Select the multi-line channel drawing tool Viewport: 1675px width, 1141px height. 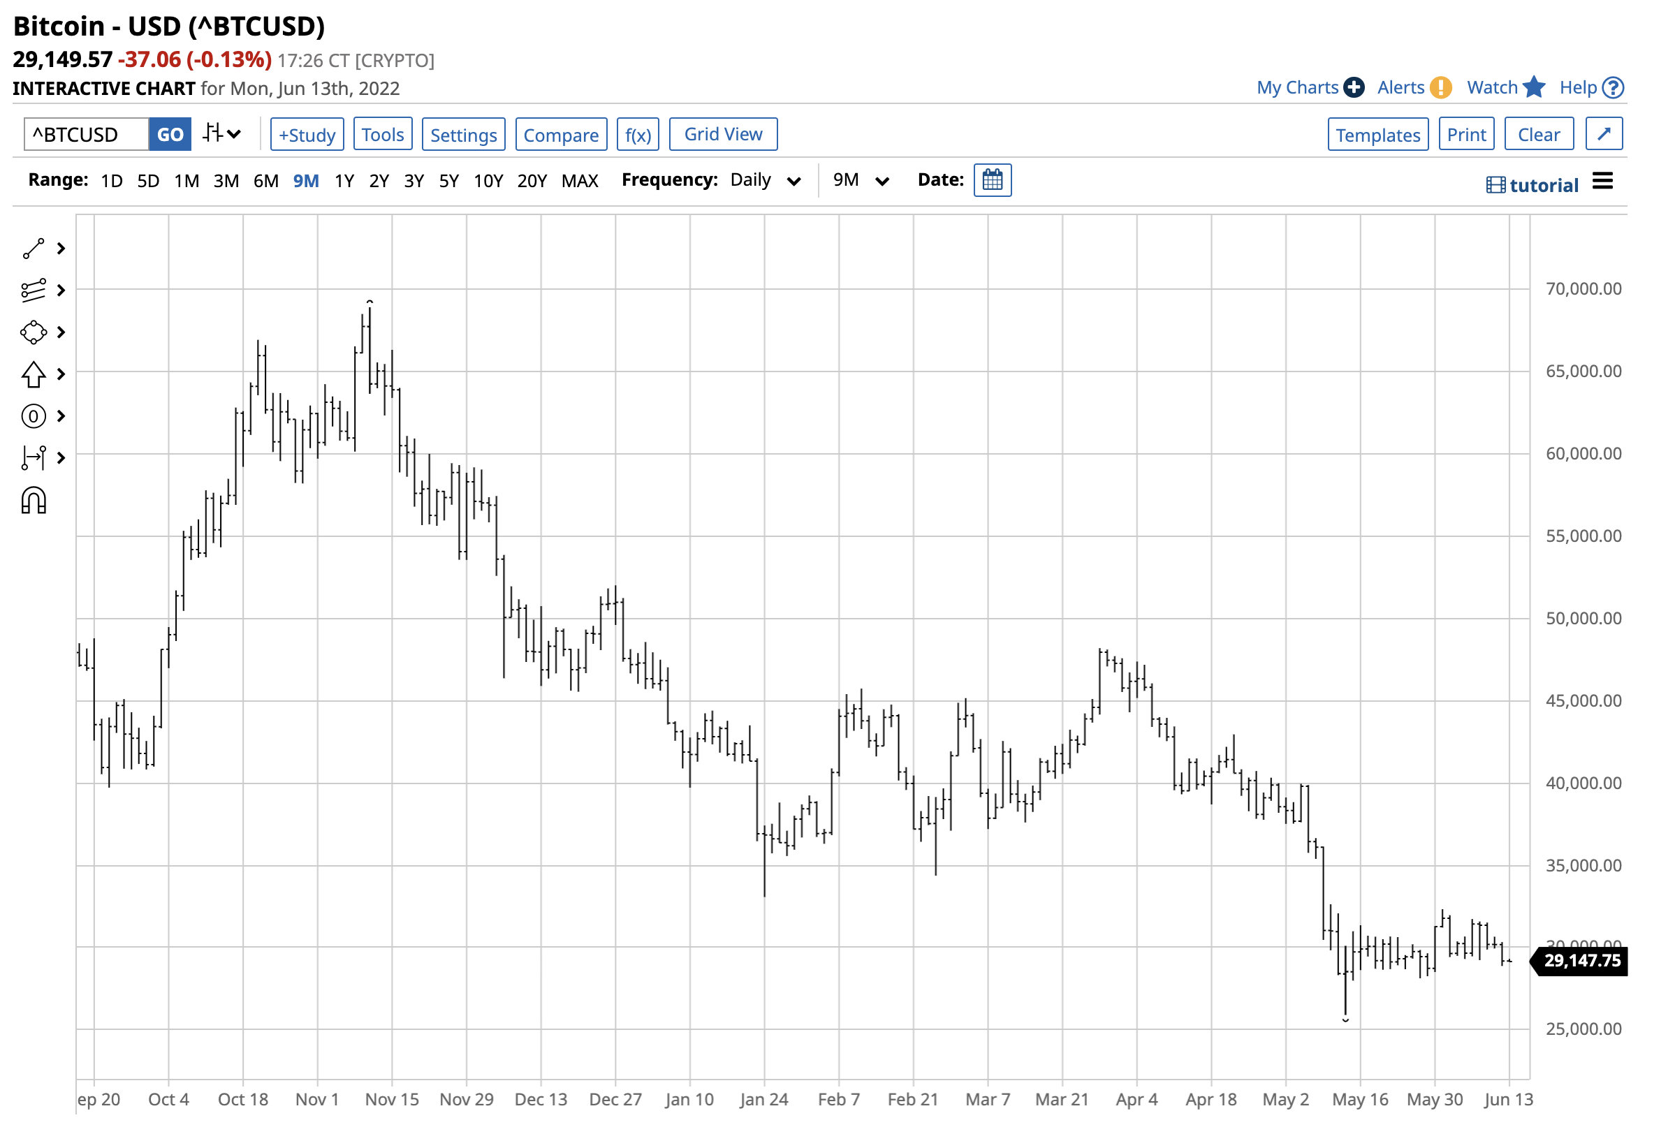tap(33, 291)
